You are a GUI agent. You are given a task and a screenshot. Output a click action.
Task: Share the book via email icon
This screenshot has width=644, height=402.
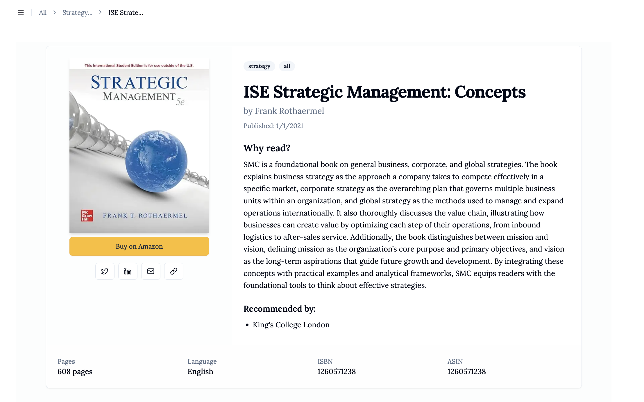pyautogui.click(x=151, y=271)
